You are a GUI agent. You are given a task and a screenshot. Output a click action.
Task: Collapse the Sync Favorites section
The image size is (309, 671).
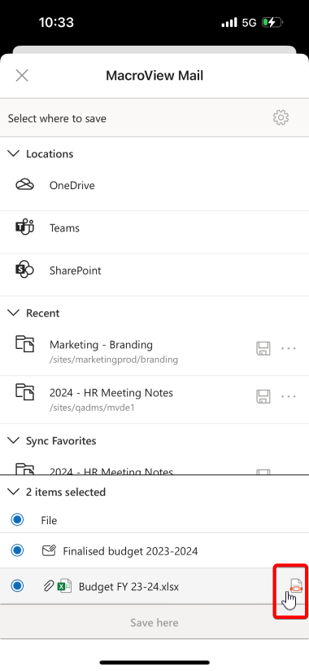(x=14, y=440)
